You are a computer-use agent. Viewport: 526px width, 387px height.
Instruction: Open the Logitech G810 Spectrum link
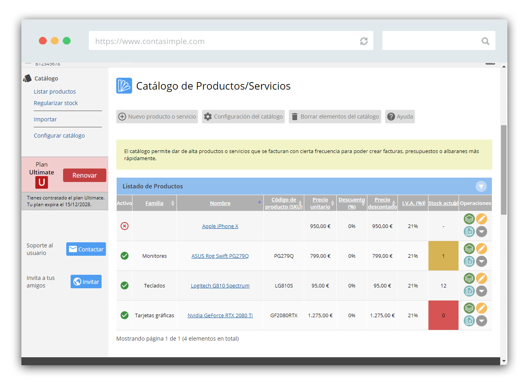tap(220, 285)
